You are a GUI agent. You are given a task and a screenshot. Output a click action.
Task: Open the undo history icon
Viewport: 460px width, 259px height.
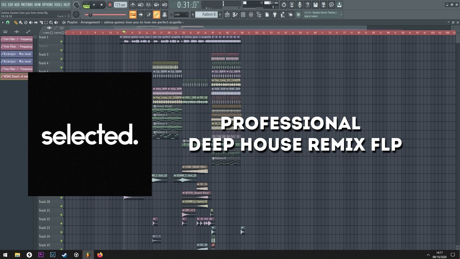(284, 5)
